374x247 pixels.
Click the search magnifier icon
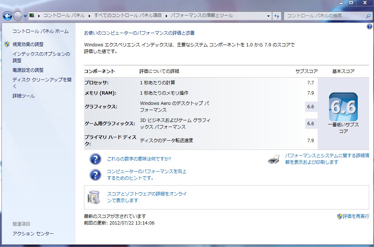click(368, 16)
